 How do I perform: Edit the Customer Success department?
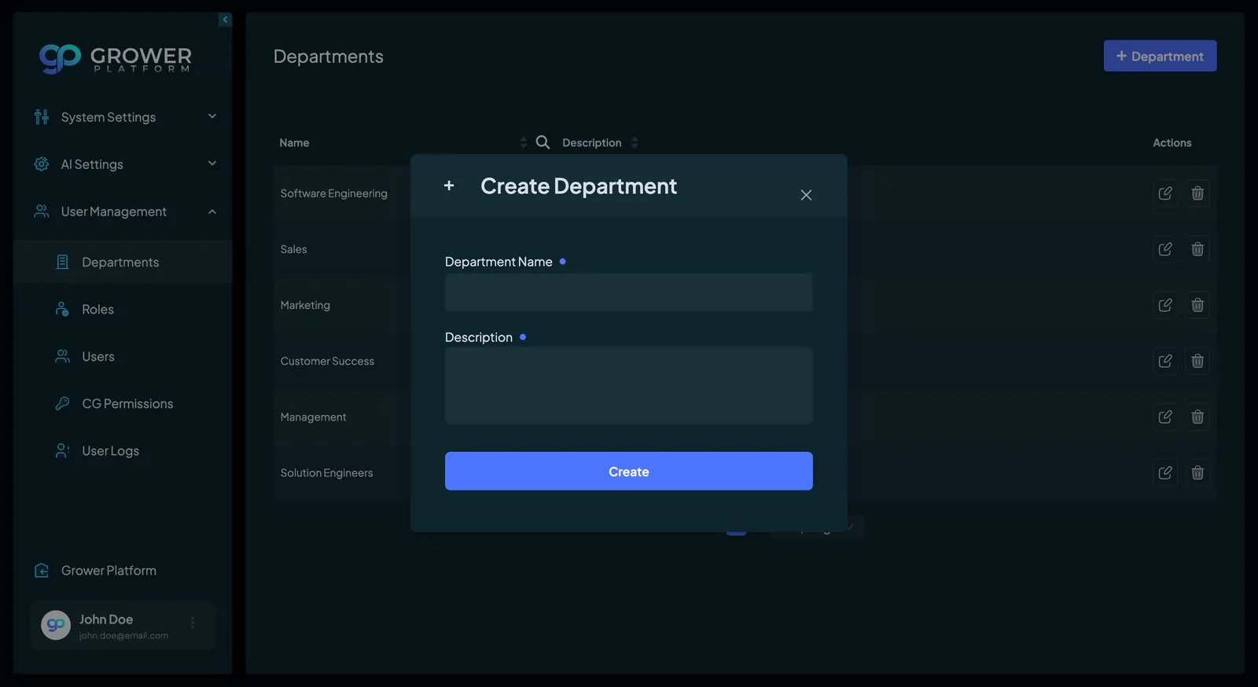(x=1165, y=361)
